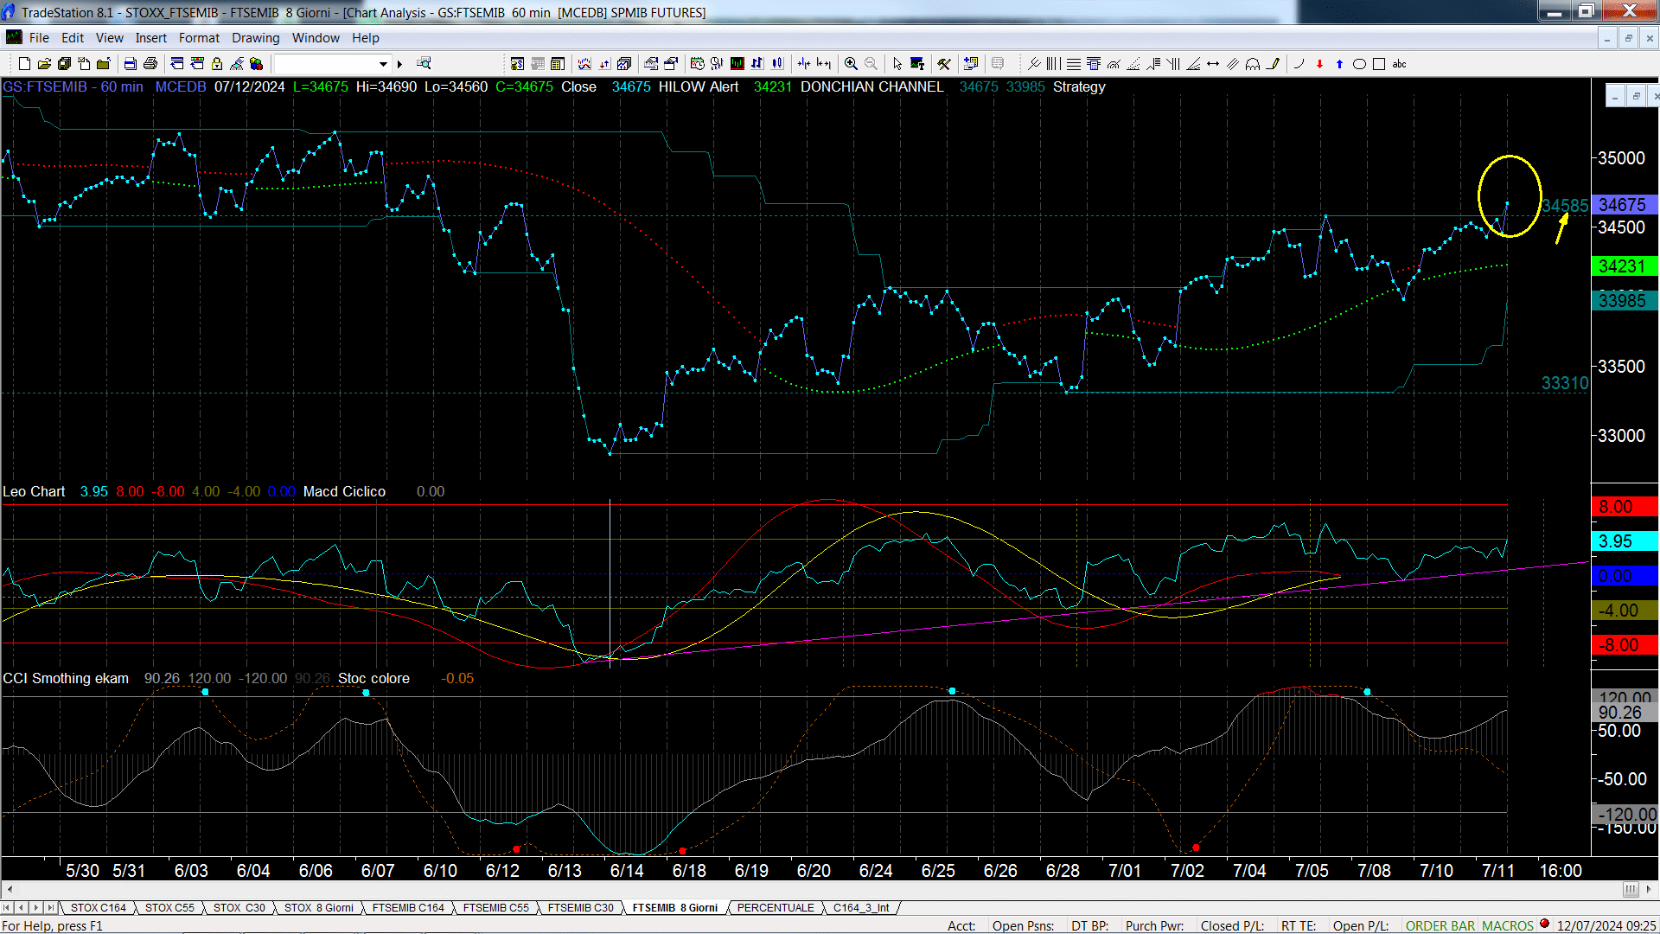Select the horizontal lines drawing tool
This screenshot has height=934, width=1660.
pos(1074,63)
